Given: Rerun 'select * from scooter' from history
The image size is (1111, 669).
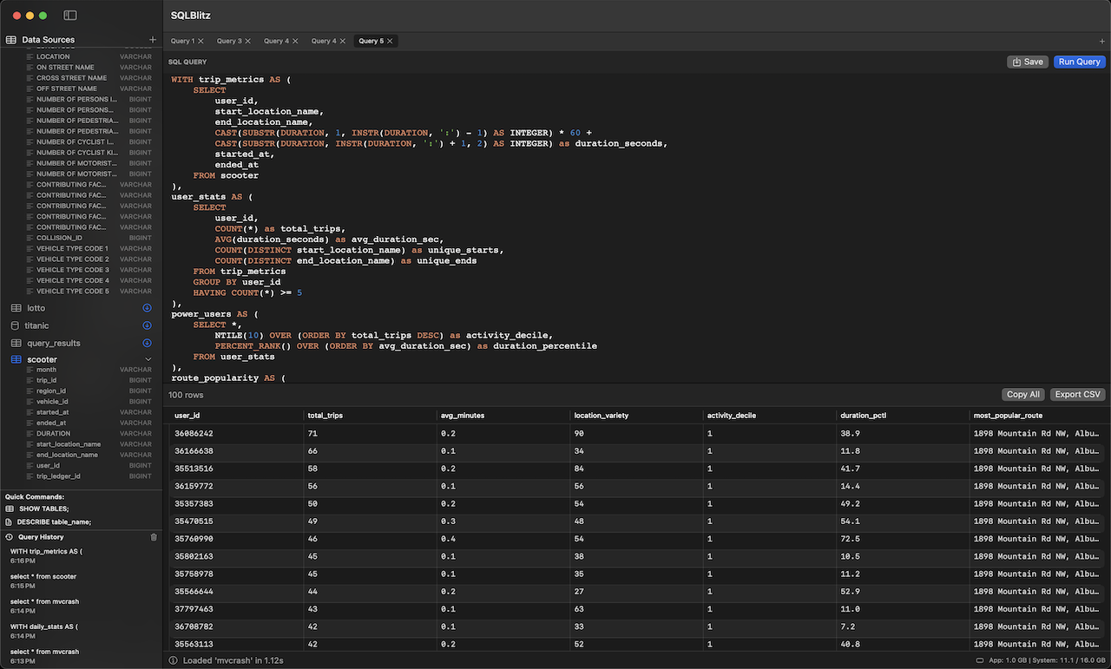Looking at the screenshot, I should click(42, 575).
